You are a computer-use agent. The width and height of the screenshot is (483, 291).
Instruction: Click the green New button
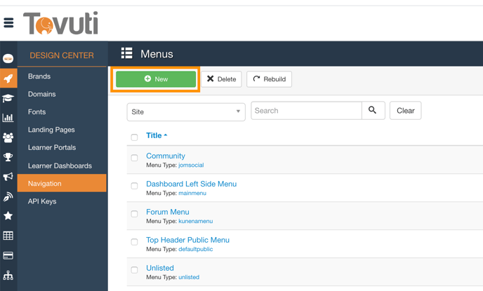pos(156,79)
